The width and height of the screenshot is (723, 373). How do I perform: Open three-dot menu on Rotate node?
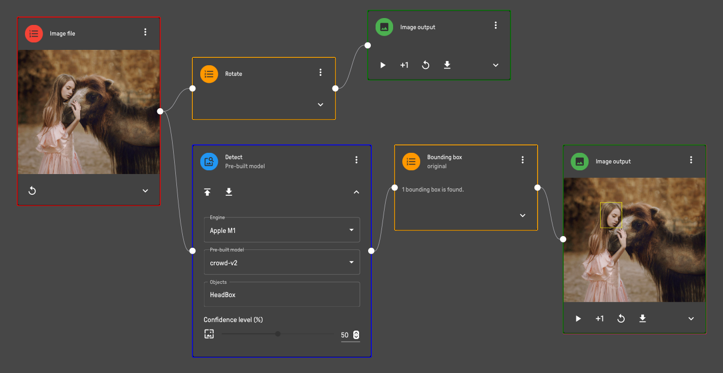(x=320, y=73)
